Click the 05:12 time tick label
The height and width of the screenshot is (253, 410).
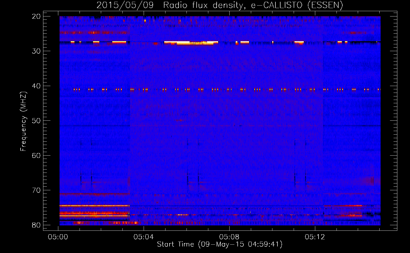(x=315, y=237)
